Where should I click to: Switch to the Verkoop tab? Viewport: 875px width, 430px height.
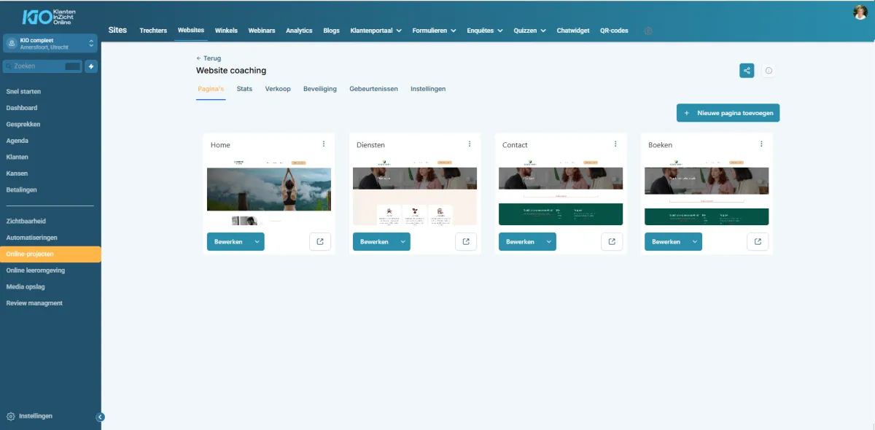pos(278,89)
